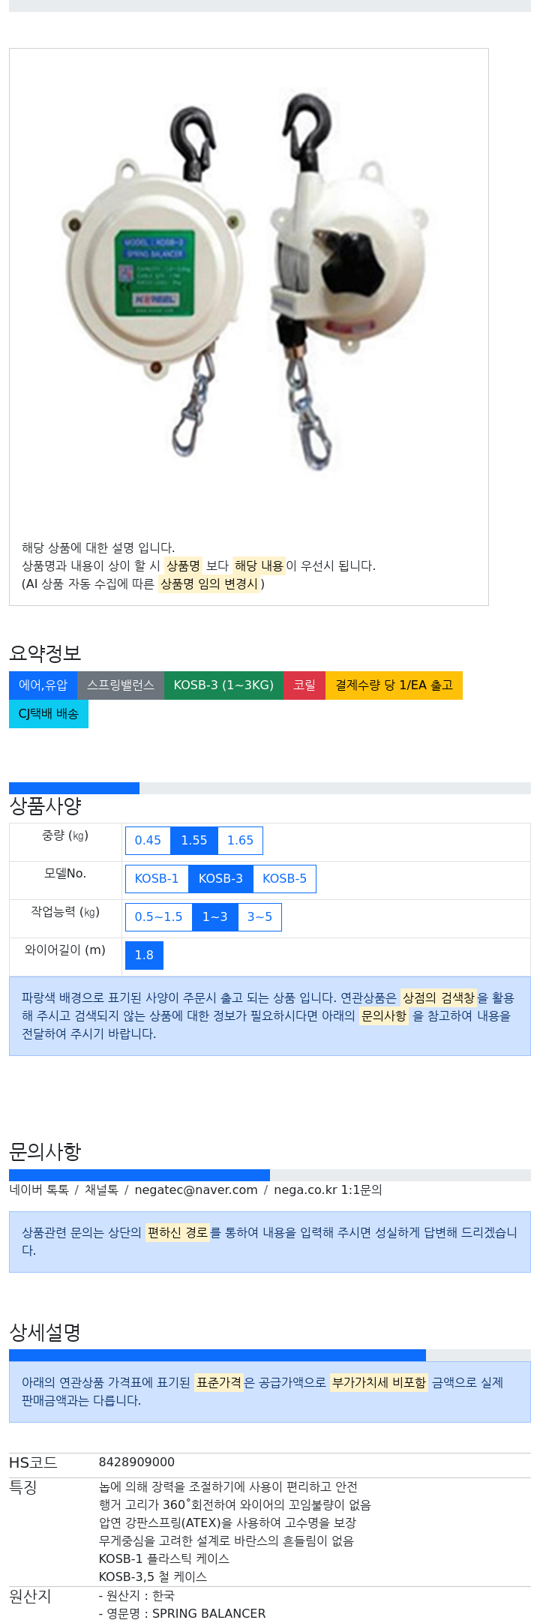Pick the 0.5~1.5 working capacity
This screenshot has width=540, height=1623.
(158, 916)
